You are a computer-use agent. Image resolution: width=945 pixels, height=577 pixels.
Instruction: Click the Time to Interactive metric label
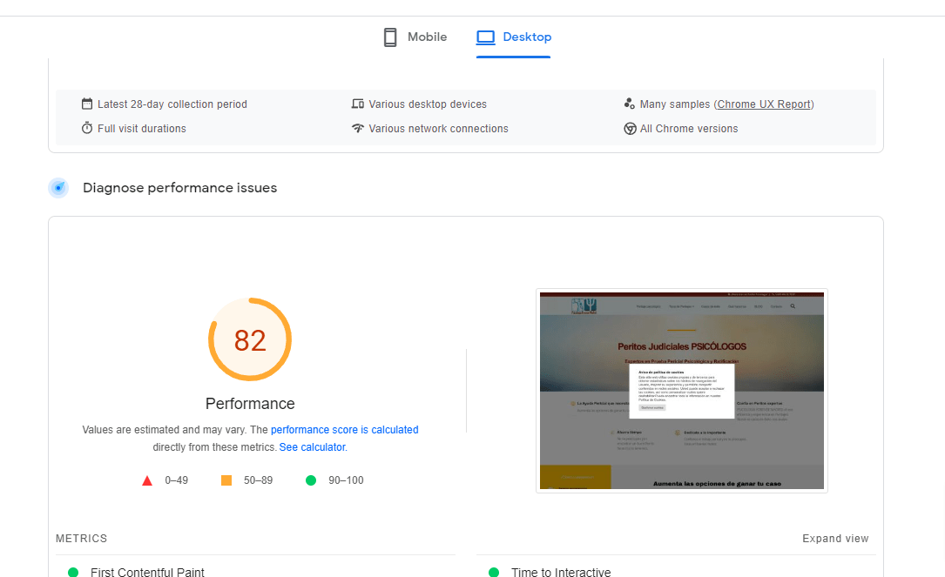click(x=561, y=572)
